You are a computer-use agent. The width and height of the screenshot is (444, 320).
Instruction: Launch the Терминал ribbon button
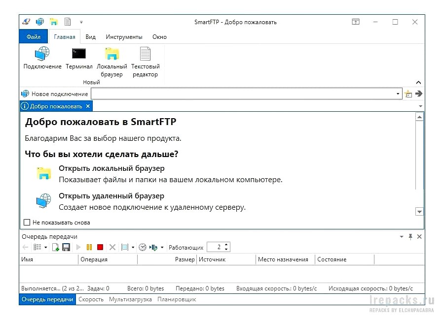click(x=79, y=58)
